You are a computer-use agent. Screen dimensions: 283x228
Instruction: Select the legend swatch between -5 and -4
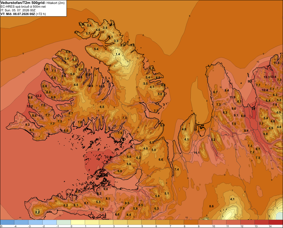tap(7, 222)
